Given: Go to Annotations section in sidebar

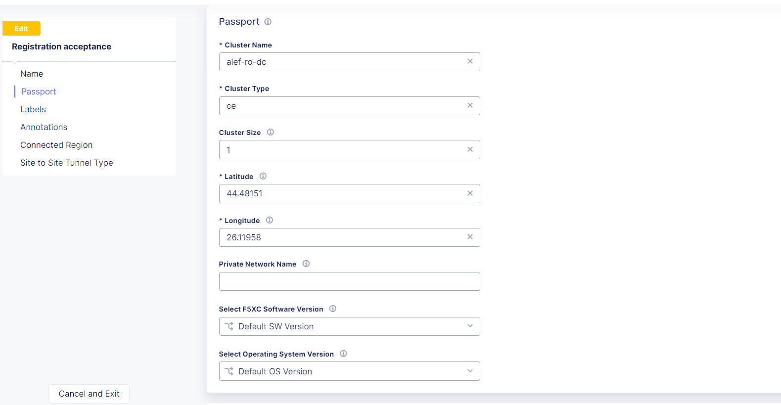Looking at the screenshot, I should click(44, 127).
